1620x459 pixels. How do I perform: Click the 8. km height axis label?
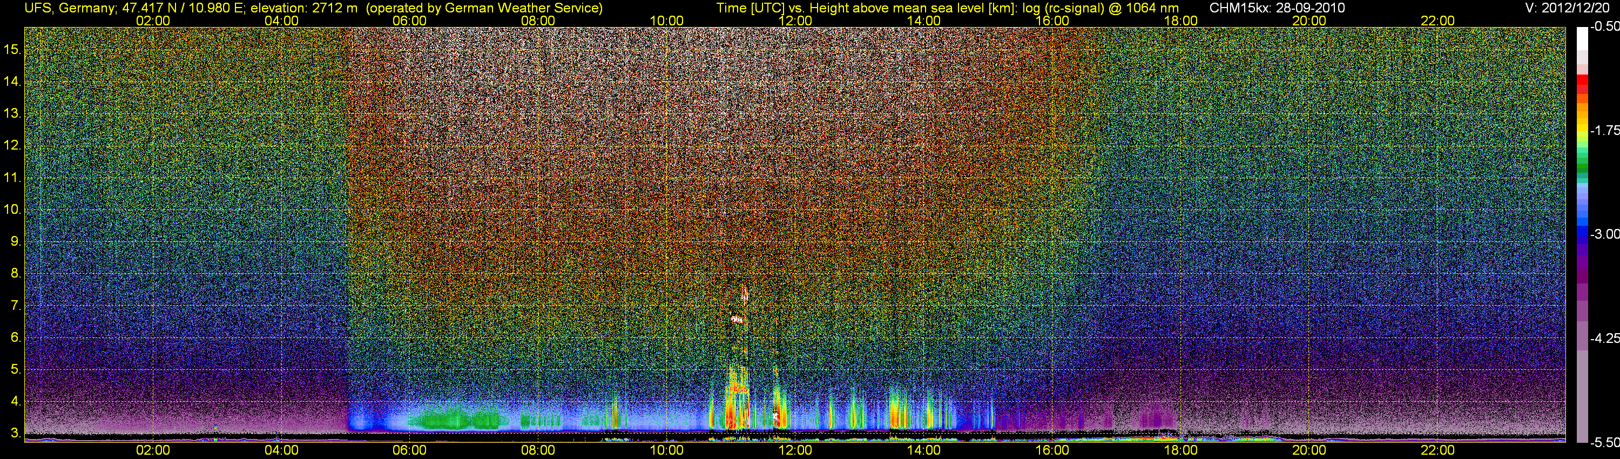tap(16, 274)
